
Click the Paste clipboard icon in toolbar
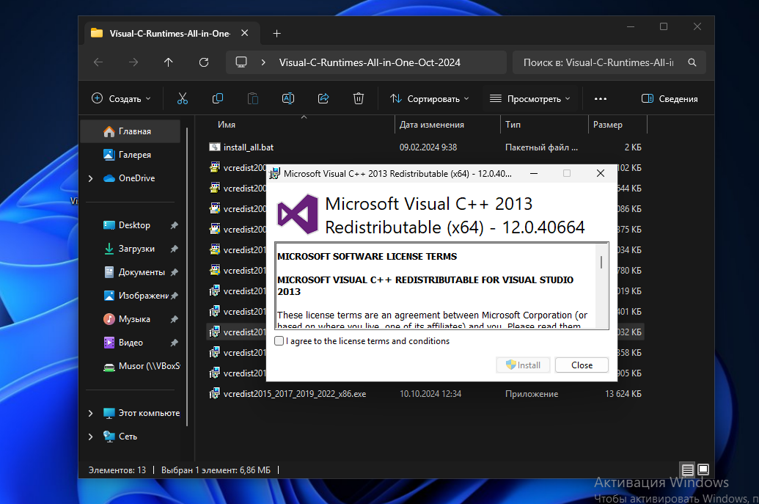point(253,99)
